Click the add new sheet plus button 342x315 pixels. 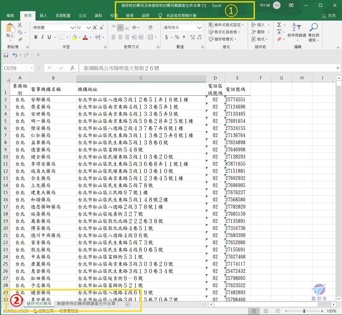click(x=128, y=304)
